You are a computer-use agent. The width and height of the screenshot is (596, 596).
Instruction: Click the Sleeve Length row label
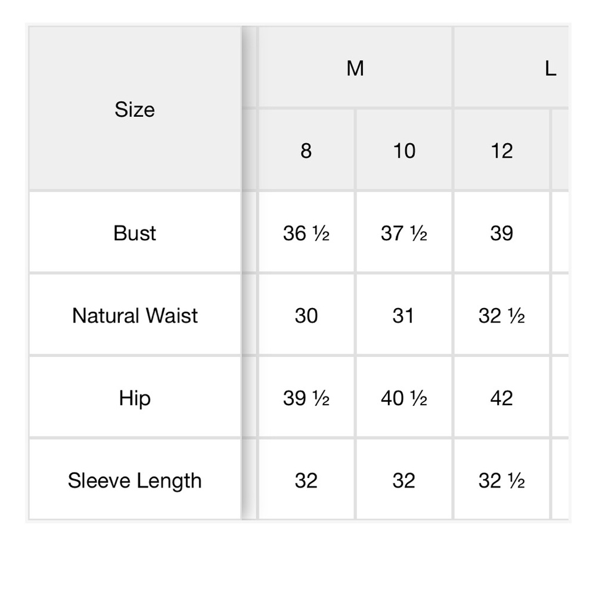coord(135,480)
